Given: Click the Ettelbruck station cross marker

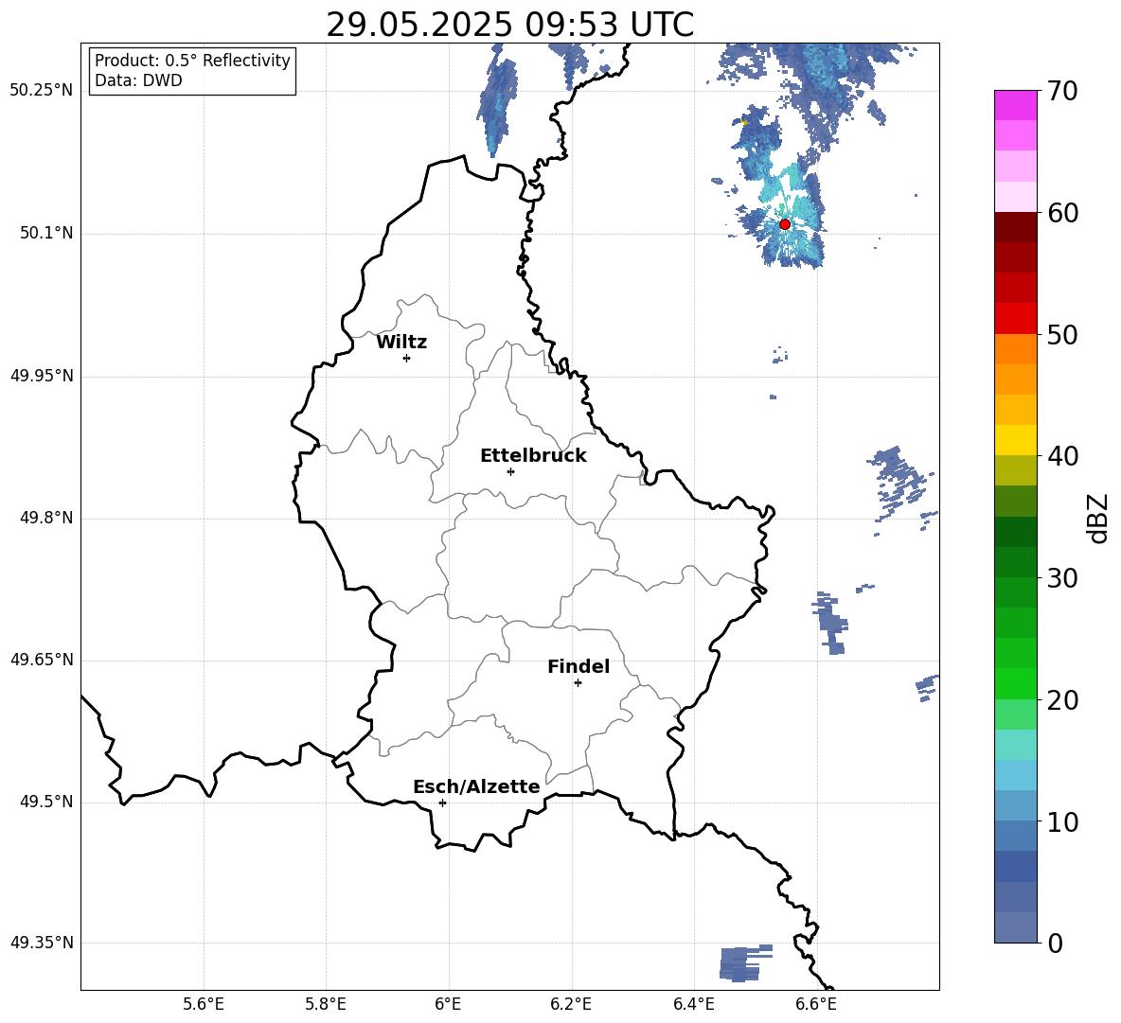Looking at the screenshot, I should (510, 471).
